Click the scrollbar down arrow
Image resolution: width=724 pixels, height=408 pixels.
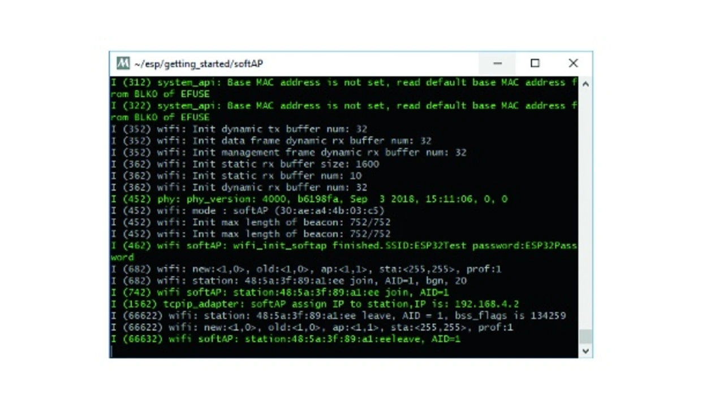click(585, 351)
